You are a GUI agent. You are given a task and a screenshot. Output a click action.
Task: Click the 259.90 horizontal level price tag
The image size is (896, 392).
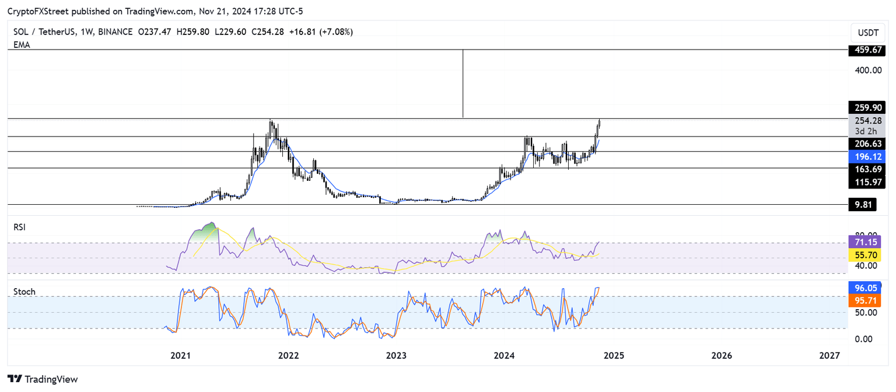(x=865, y=107)
